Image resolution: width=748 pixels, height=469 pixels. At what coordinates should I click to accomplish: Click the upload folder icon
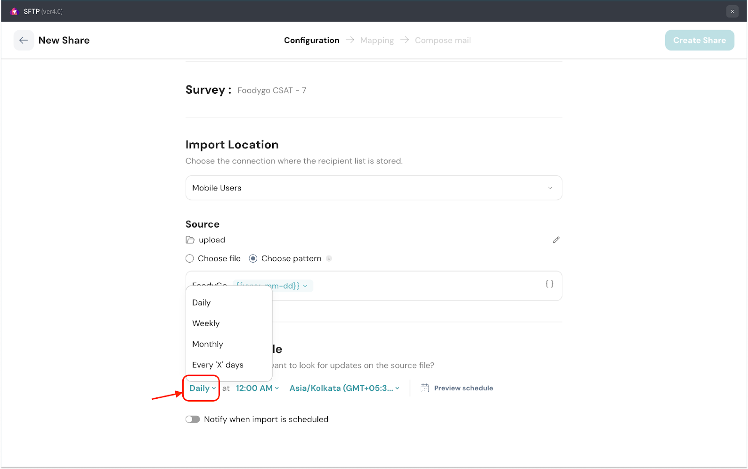pos(190,240)
